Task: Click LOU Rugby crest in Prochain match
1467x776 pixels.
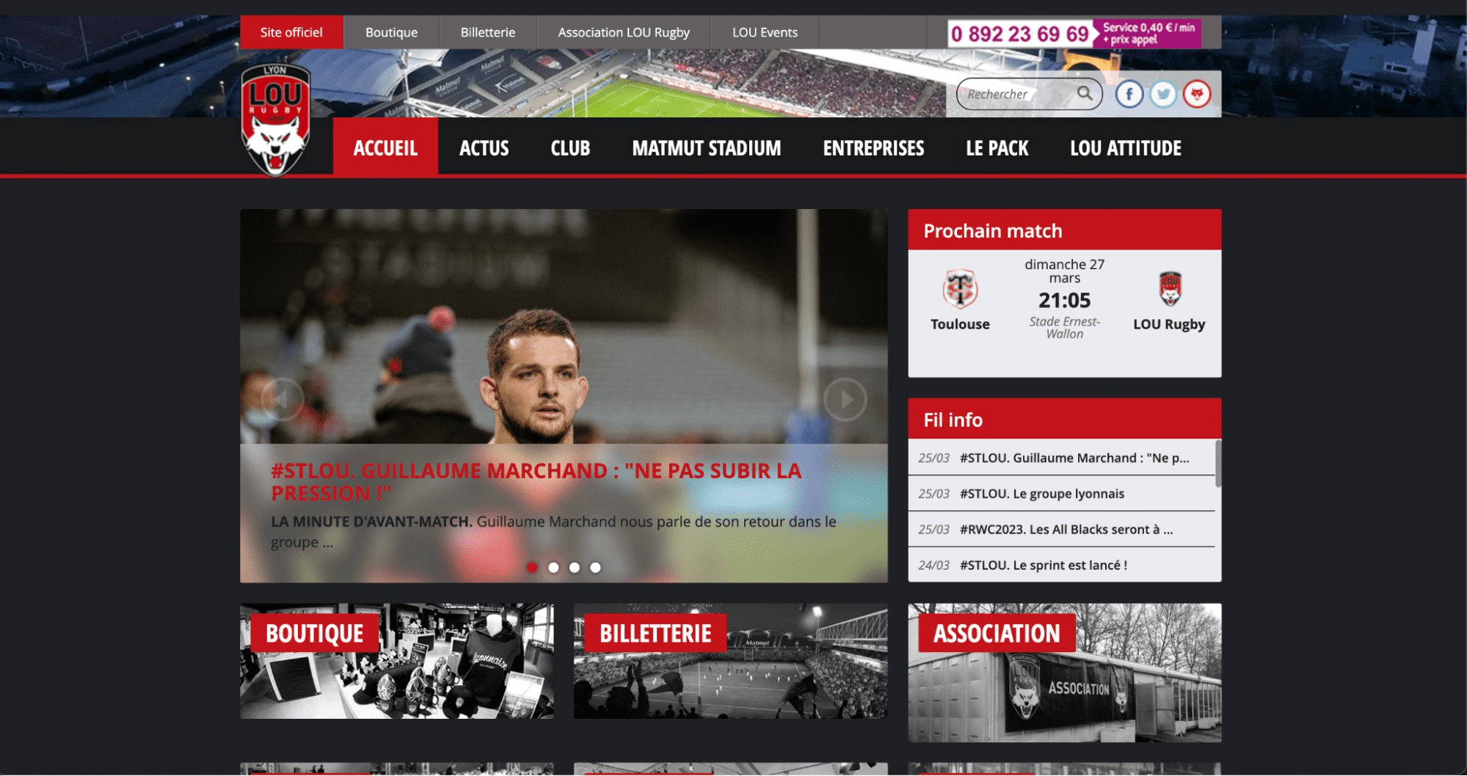Action: tap(1170, 288)
